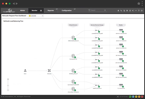Switch to the Monitor tab
The image size is (145, 99).
35,11
